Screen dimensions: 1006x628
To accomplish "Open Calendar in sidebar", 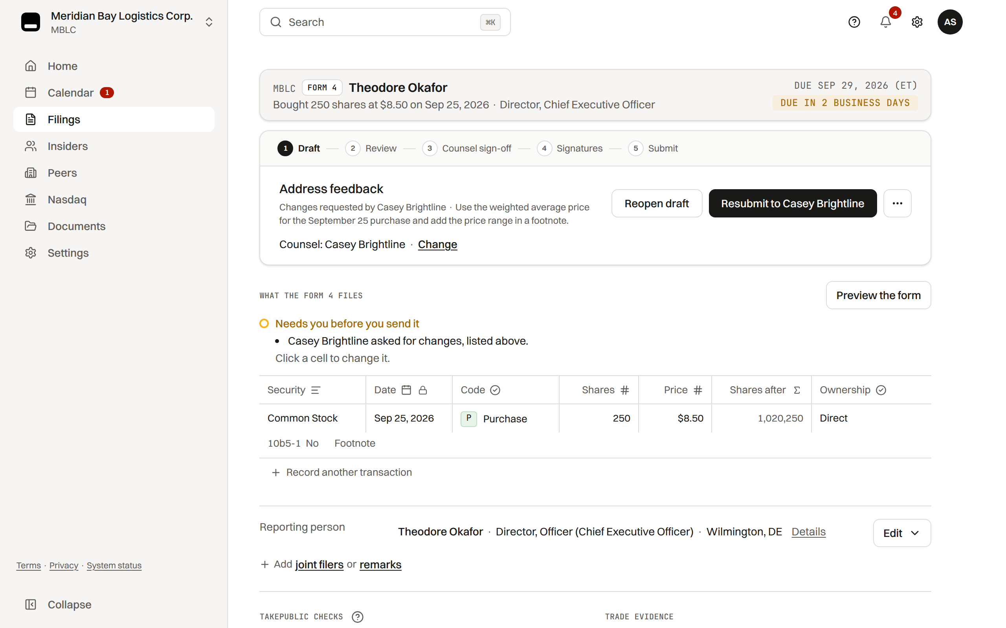I will pyautogui.click(x=114, y=93).
